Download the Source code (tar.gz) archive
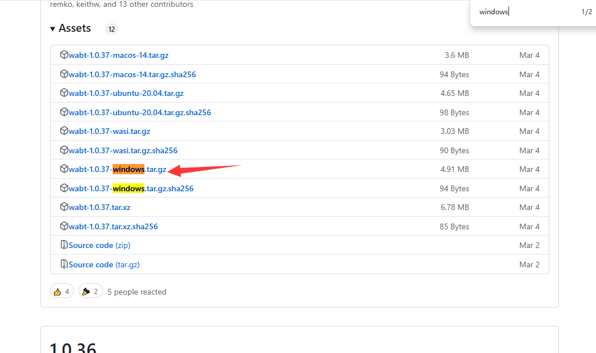 pos(105,264)
